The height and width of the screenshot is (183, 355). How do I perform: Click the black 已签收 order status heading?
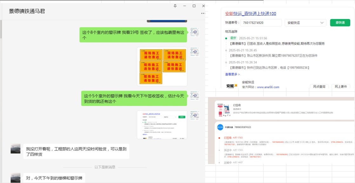tap(237, 105)
